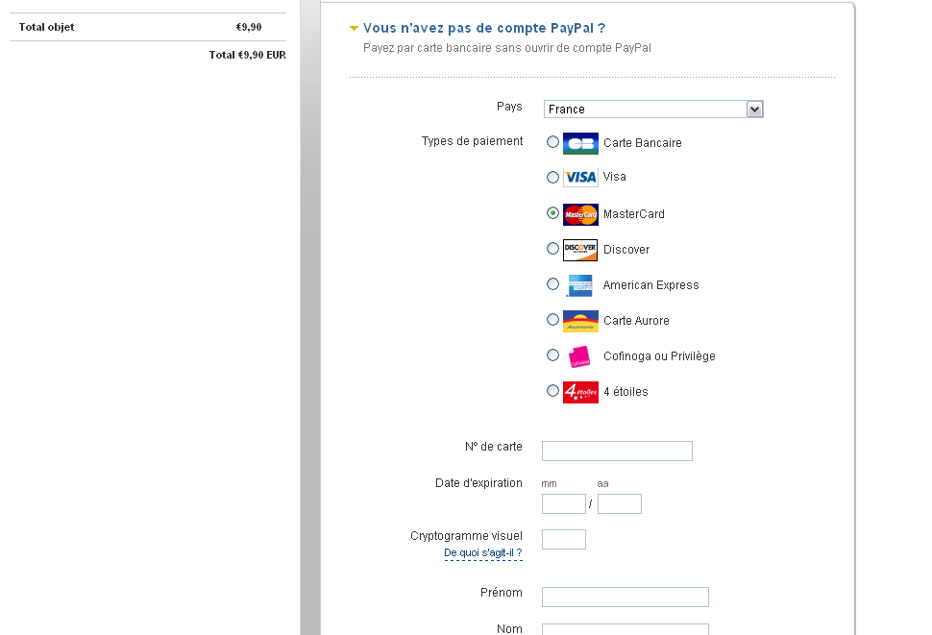The width and height of the screenshot is (932, 635).
Task: Click the Discover card logo
Action: [580, 250]
